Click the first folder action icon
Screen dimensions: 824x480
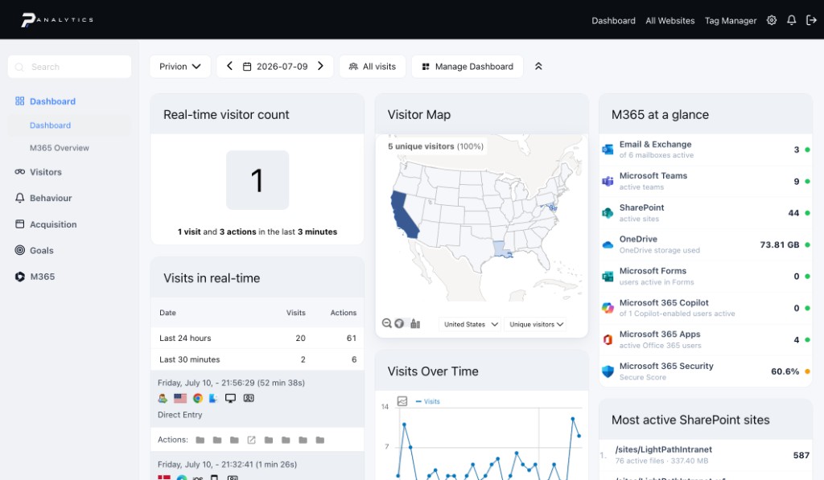(x=200, y=440)
